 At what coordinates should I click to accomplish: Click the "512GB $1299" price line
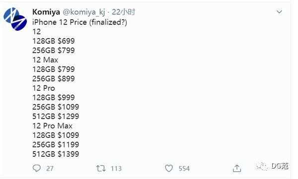pos(56,117)
